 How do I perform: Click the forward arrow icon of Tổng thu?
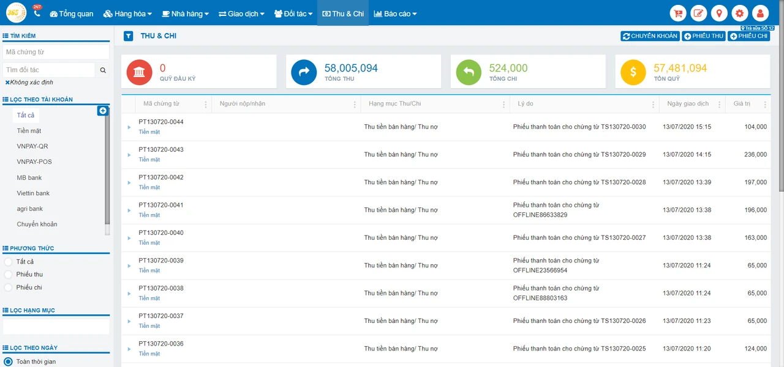(x=304, y=72)
